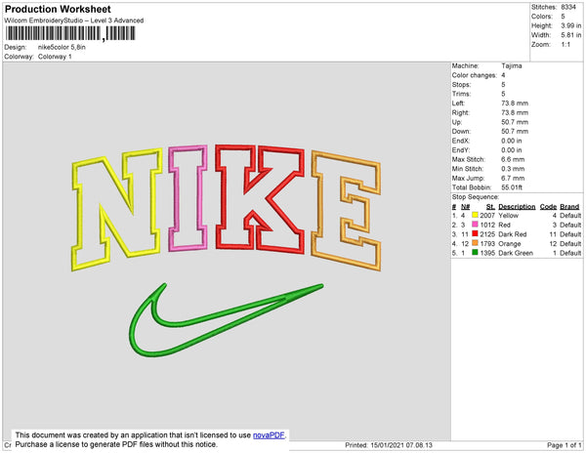Viewport: 586px width, 453px height.
Task: Select the design name 'nike5color 5,8in'
Action: [62, 48]
